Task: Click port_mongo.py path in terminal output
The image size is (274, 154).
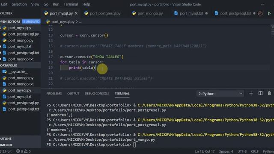Action: pyautogui.click(x=102, y=140)
